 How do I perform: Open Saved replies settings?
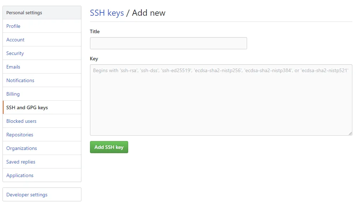click(x=21, y=162)
